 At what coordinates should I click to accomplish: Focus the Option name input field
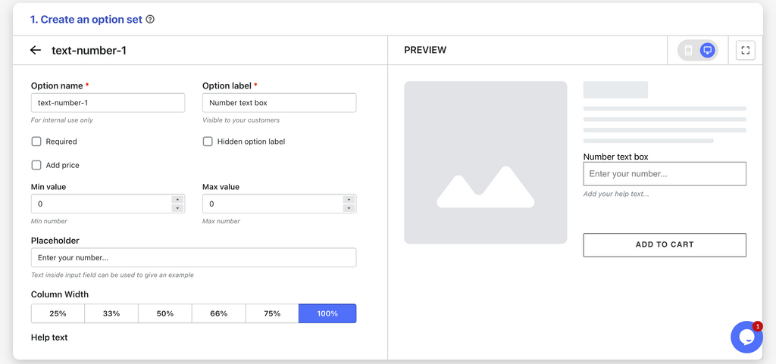point(108,103)
